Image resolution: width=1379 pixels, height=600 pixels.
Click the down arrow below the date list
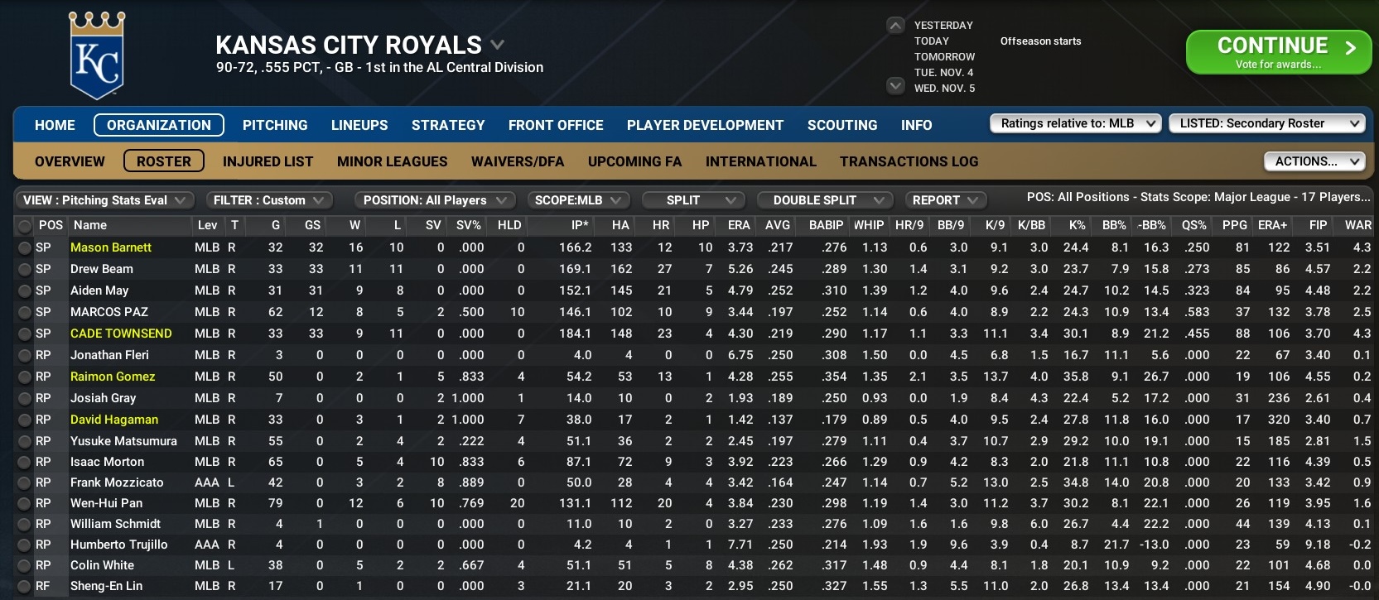(895, 85)
